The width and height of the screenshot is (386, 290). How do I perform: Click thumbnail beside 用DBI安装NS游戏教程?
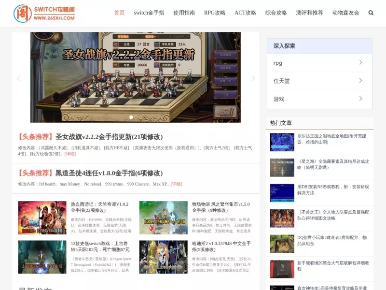(282, 193)
